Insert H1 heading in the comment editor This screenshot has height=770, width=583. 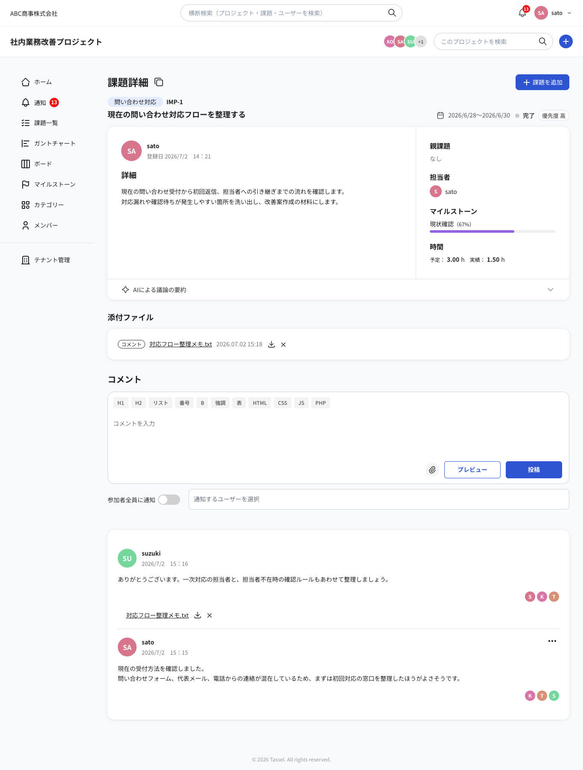point(121,403)
